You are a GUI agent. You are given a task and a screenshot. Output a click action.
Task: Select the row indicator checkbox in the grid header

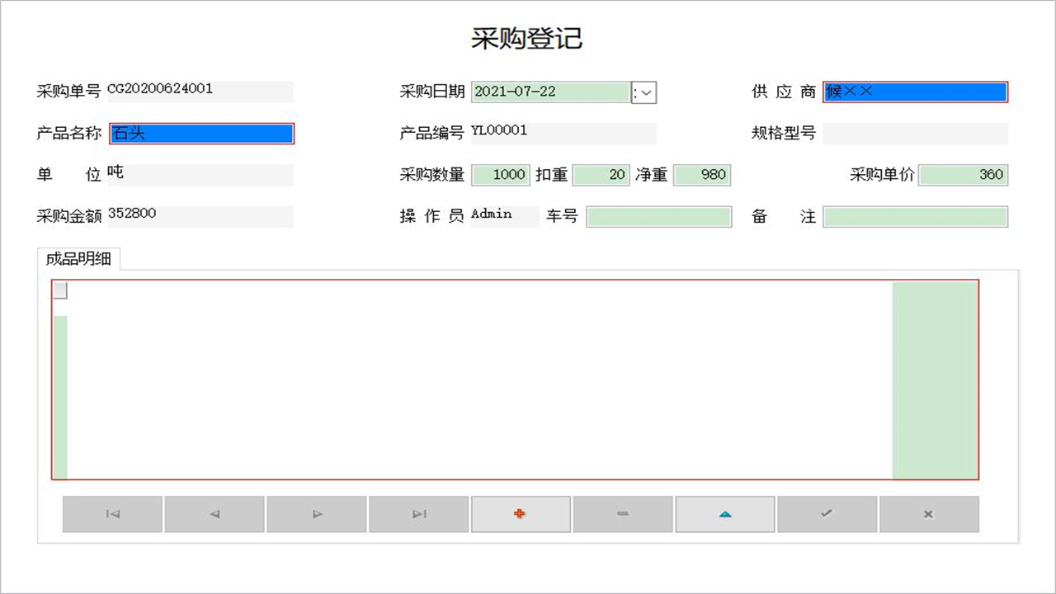point(59,290)
